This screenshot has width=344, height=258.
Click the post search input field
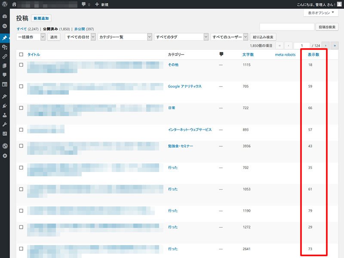(287, 27)
